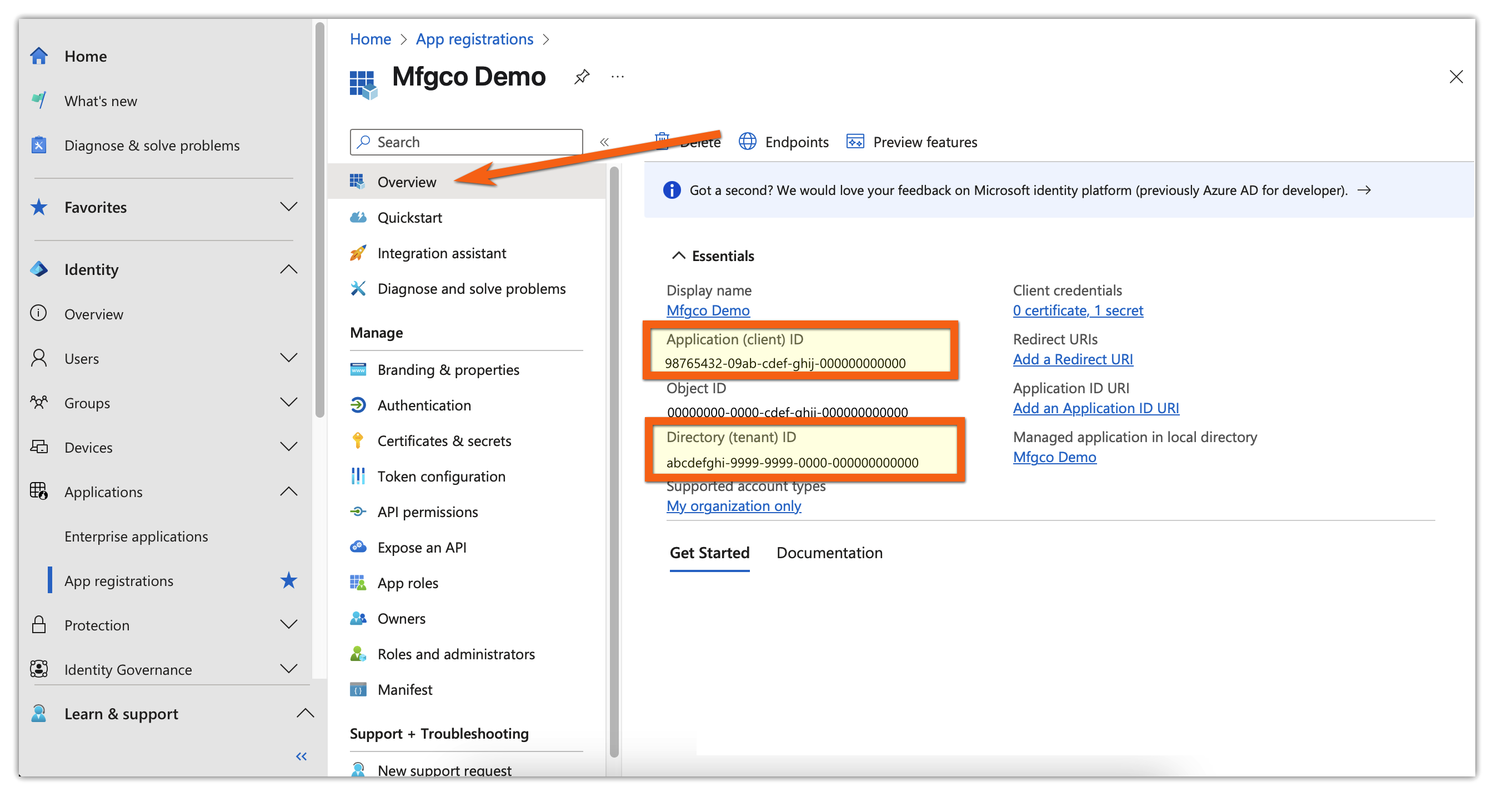Click the Integration assistant rocket icon
The width and height of the screenshot is (1492, 792).
point(358,253)
